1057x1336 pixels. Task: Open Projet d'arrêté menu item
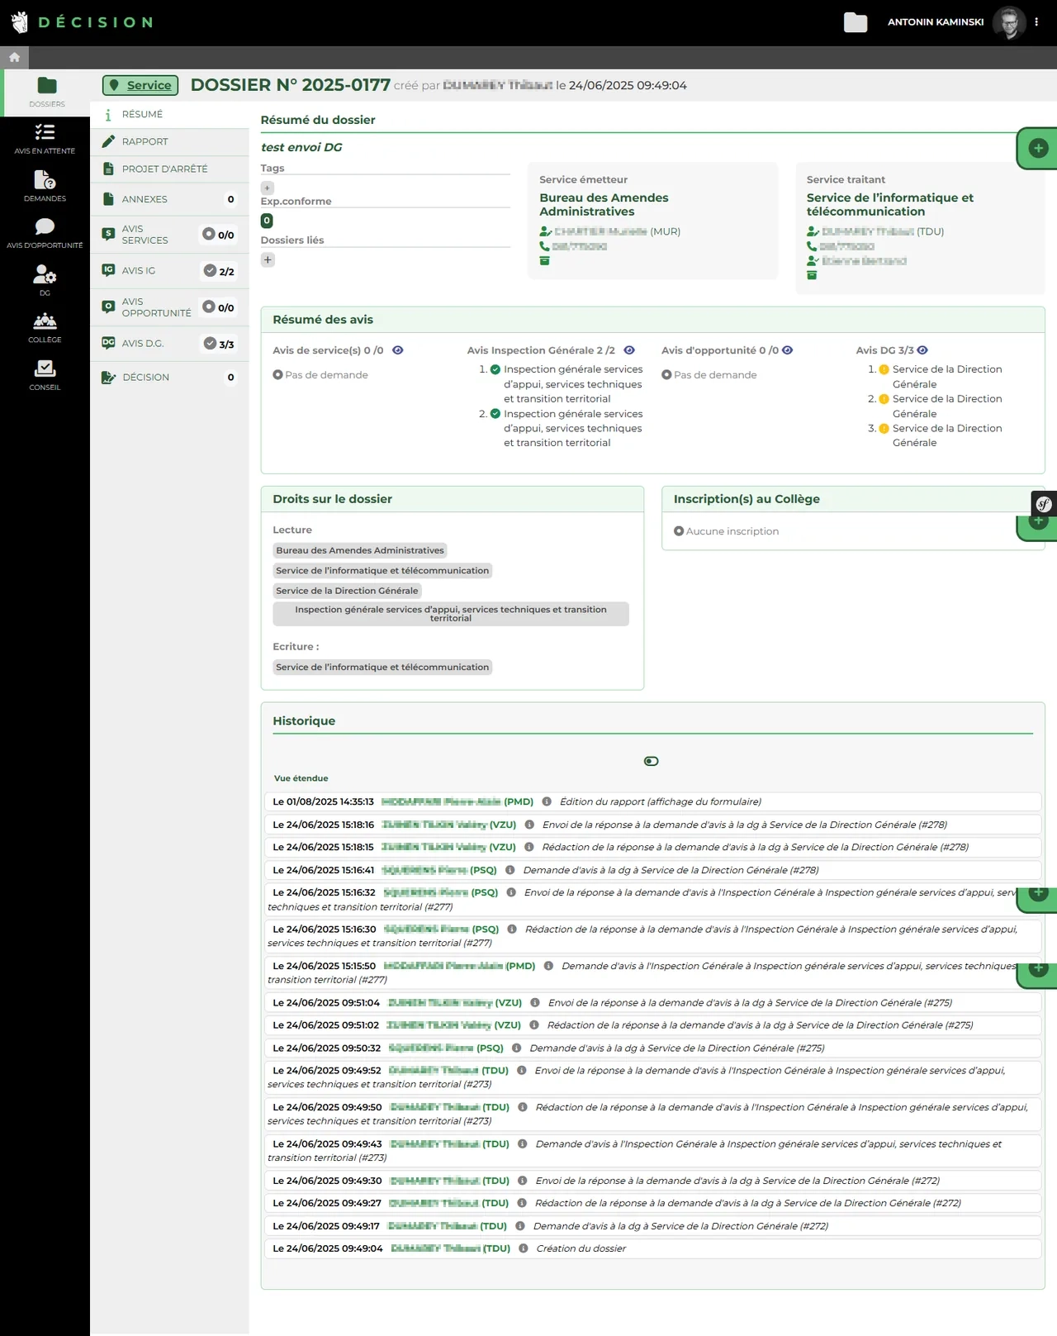click(x=169, y=169)
